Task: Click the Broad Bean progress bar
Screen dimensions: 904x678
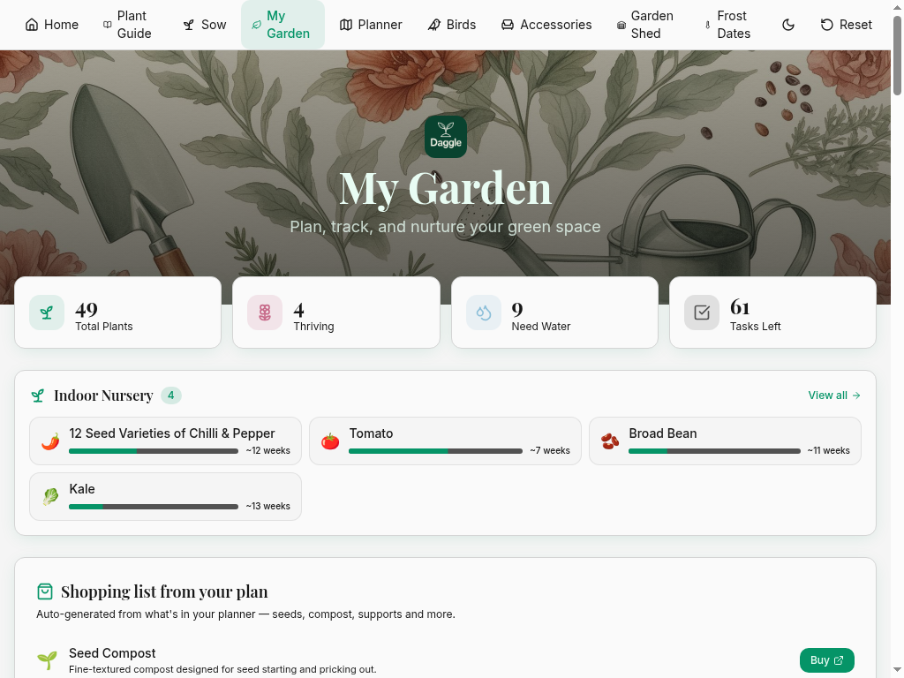Action: pos(714,451)
